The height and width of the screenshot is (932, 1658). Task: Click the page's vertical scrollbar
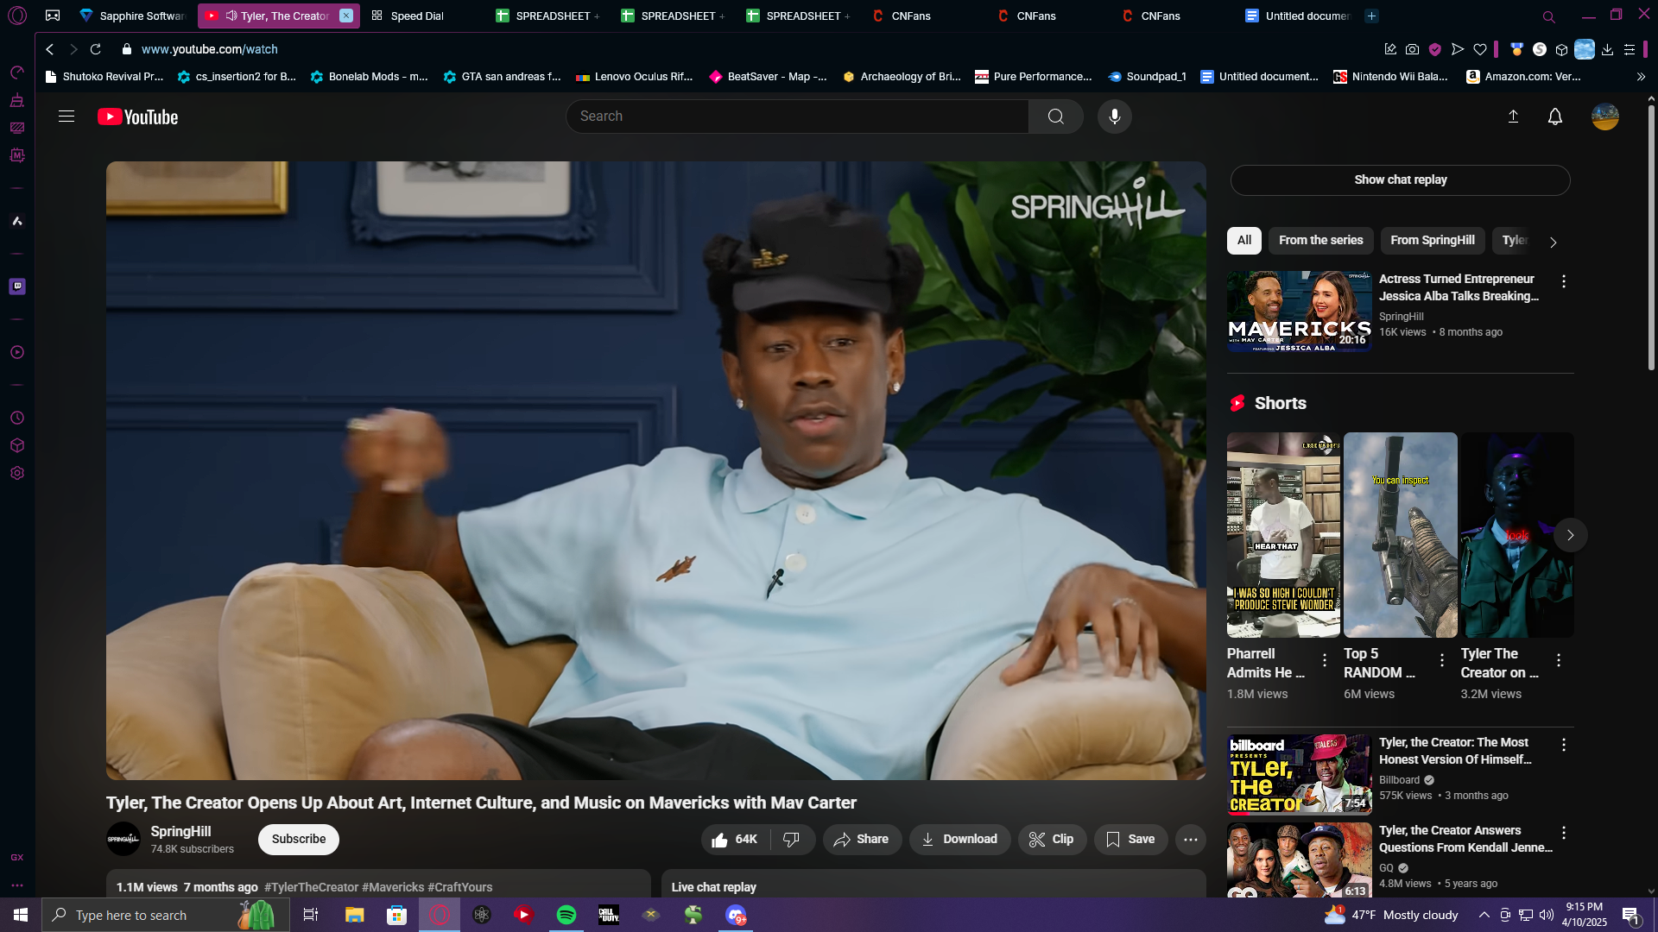(x=1651, y=242)
